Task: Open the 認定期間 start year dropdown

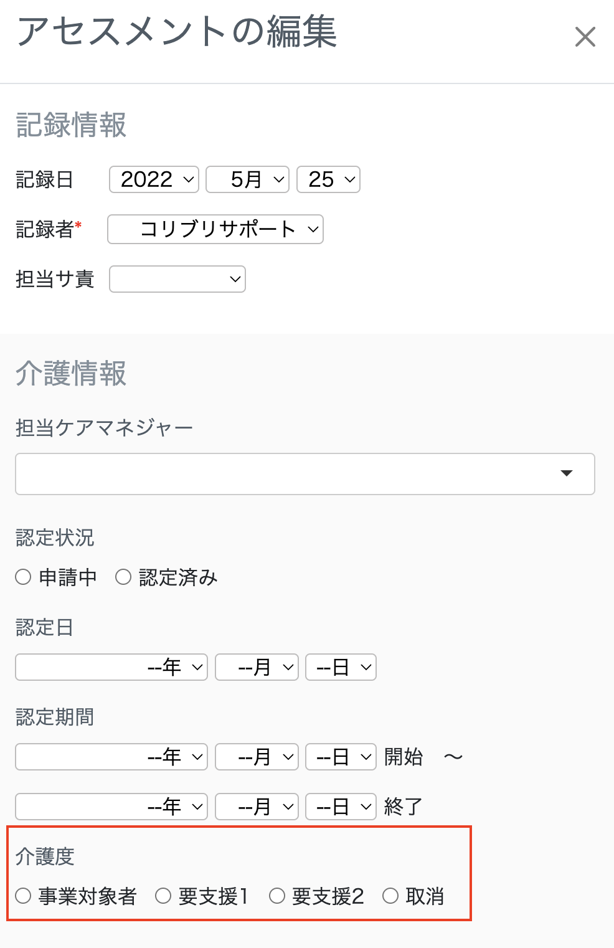Action: (x=111, y=757)
